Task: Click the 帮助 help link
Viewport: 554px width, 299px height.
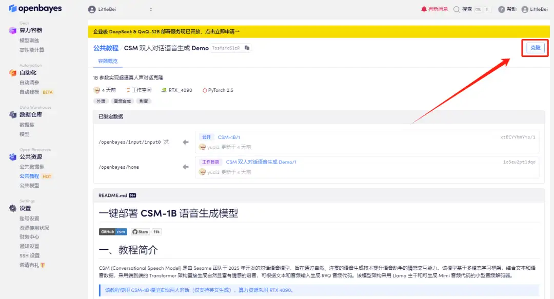Action: pyautogui.click(x=511, y=9)
